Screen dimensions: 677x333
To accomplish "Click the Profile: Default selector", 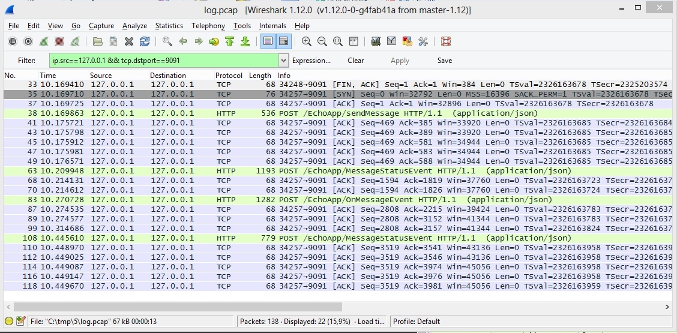I will (x=416, y=322).
